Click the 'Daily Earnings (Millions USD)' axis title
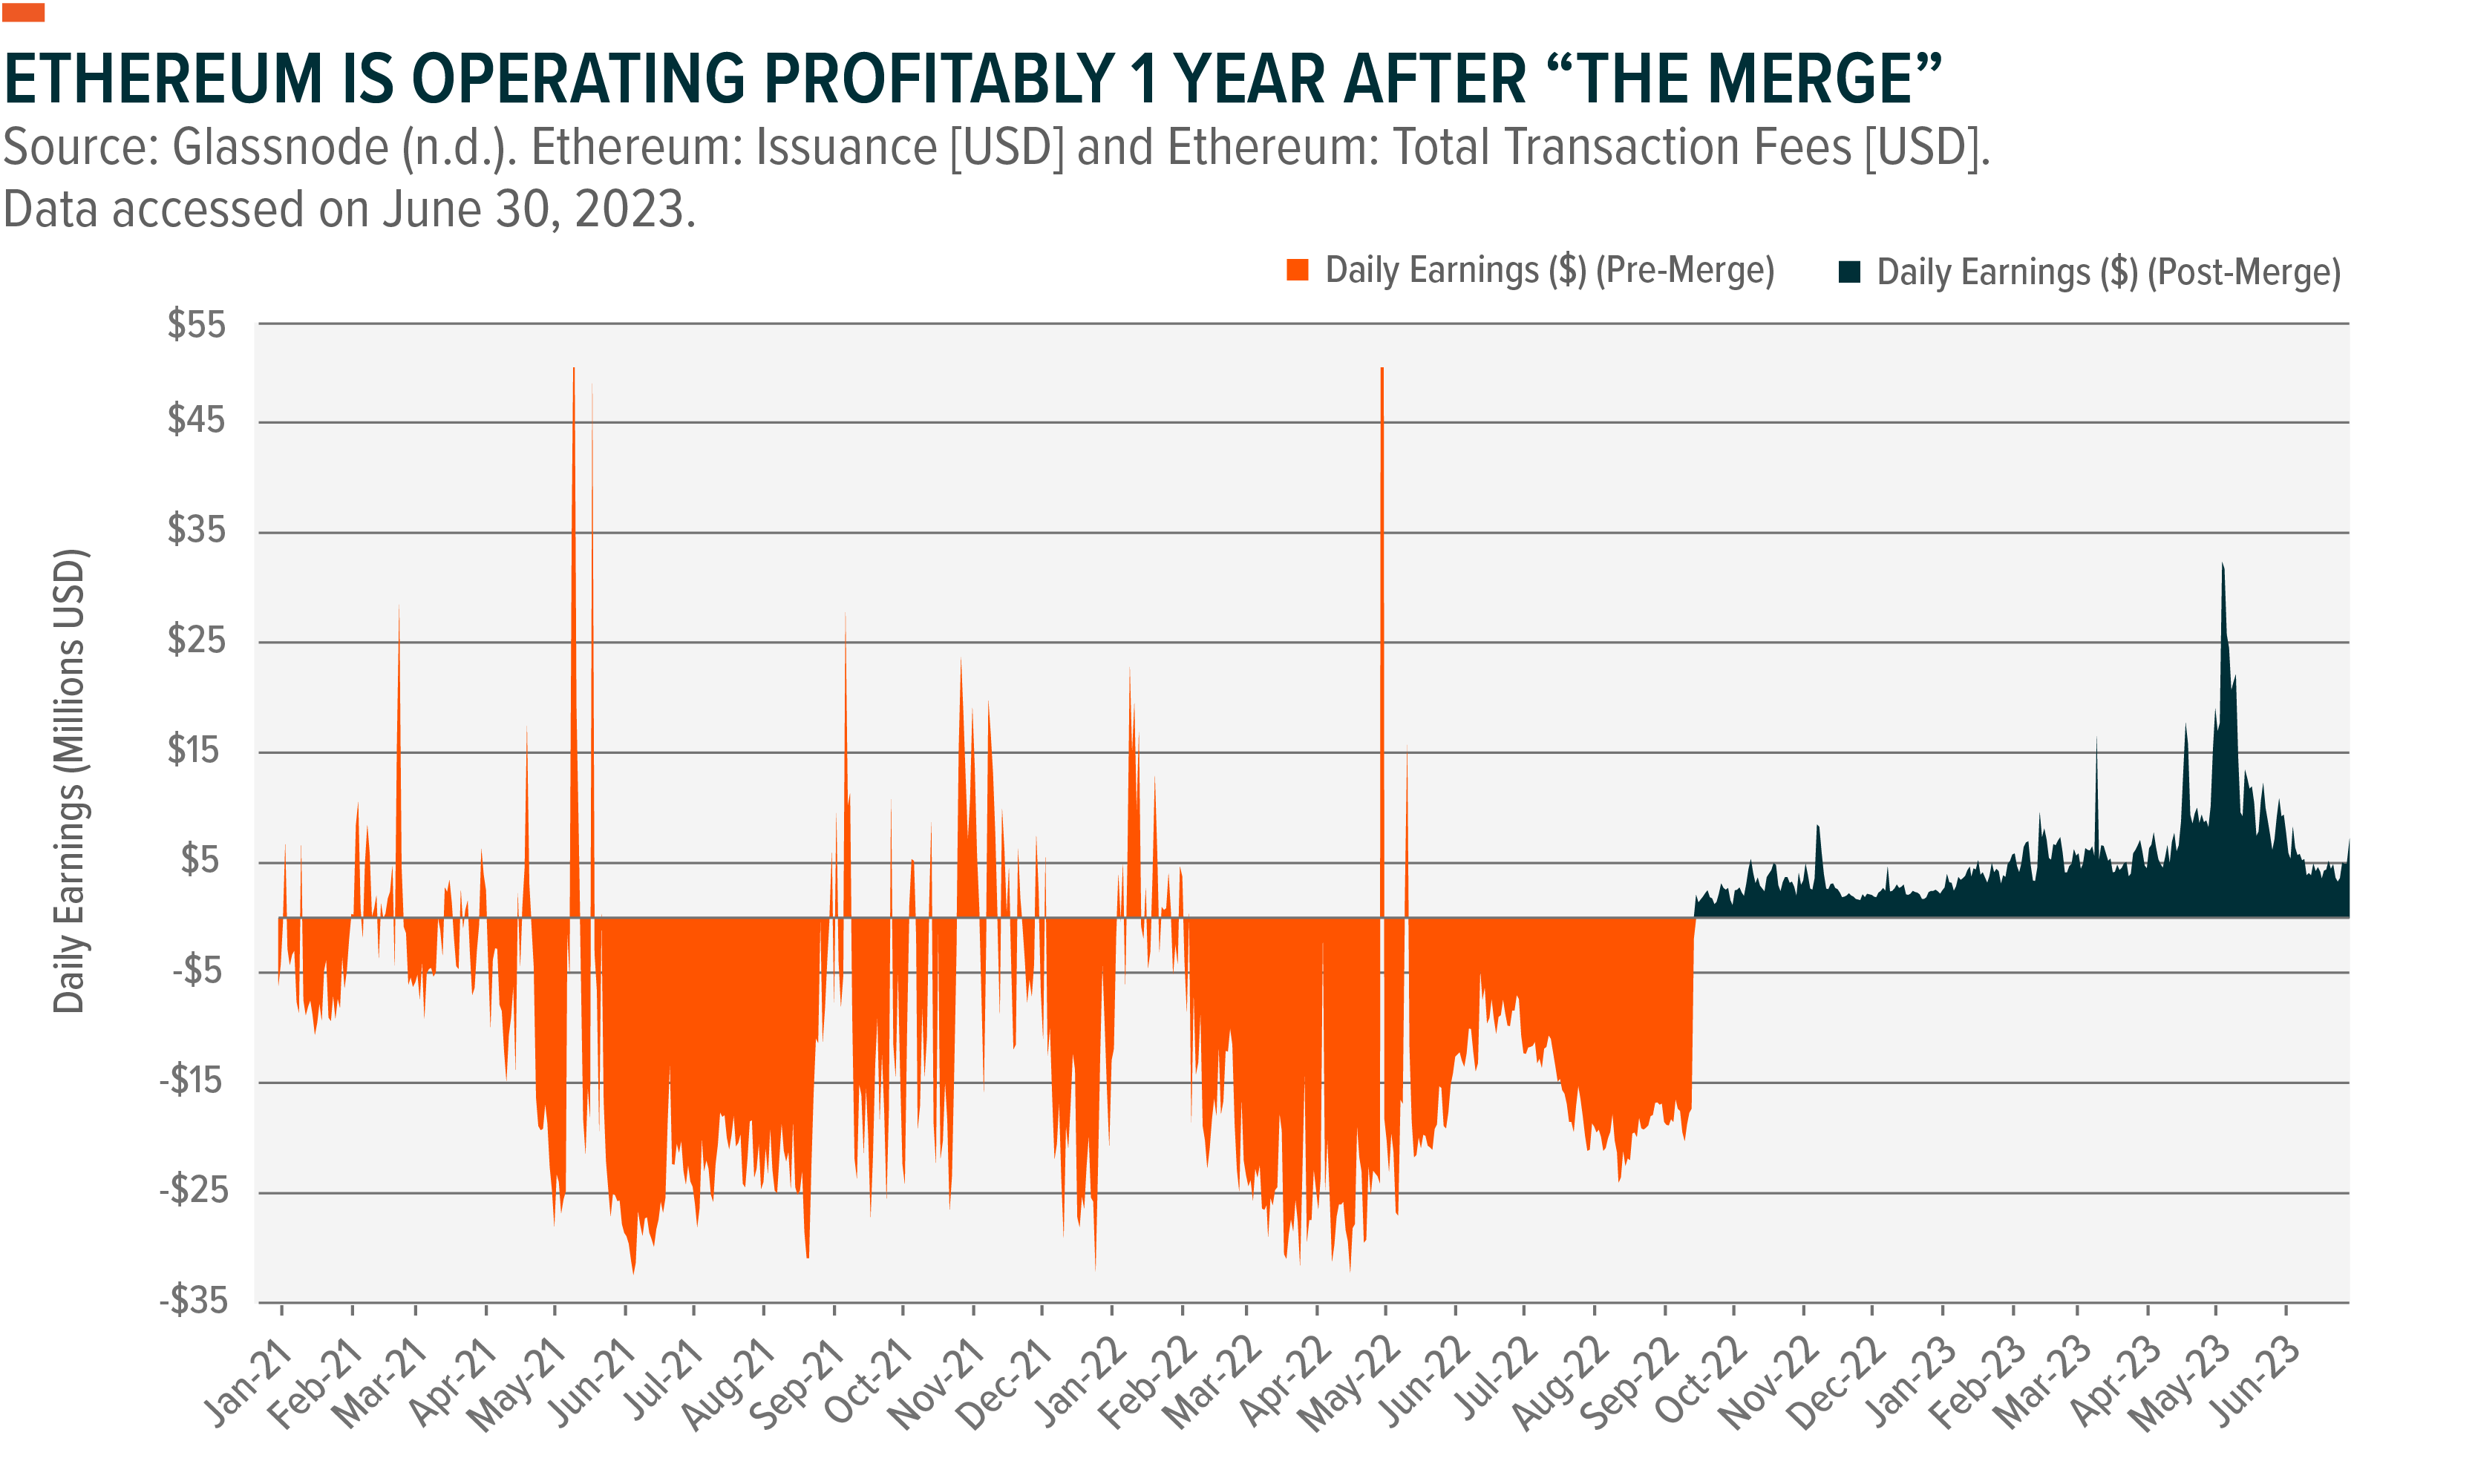This screenshot has height=1484, width=2475. [70, 781]
